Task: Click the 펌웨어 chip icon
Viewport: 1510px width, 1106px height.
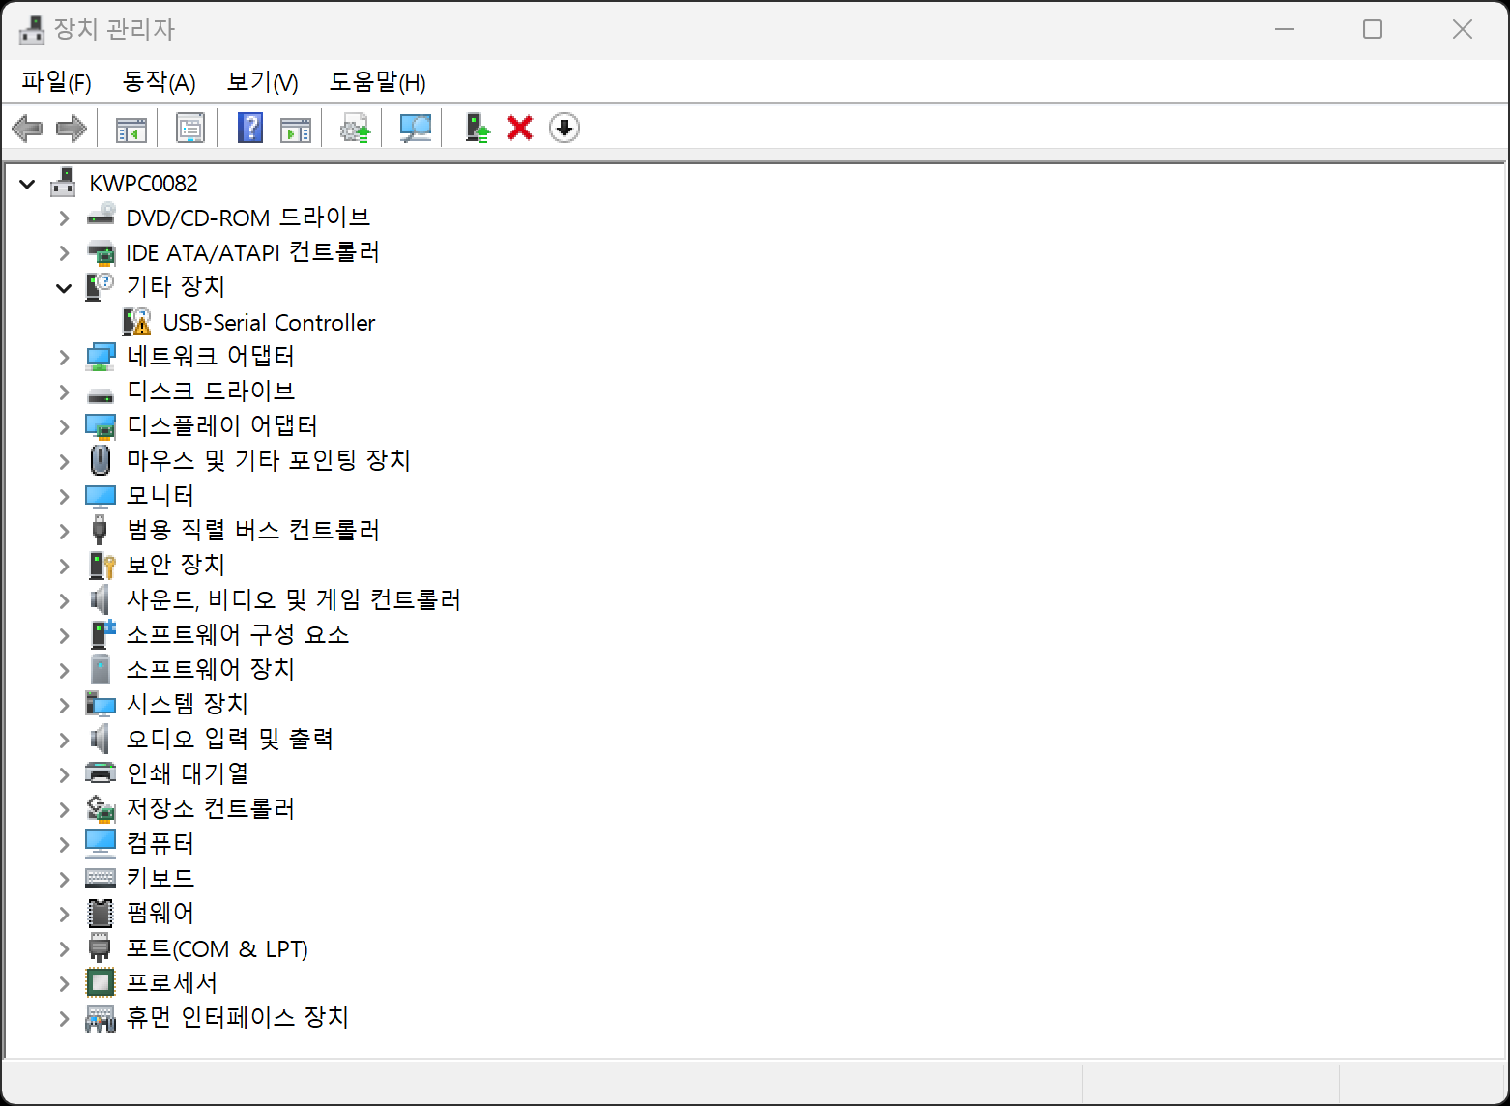Action: 101,913
